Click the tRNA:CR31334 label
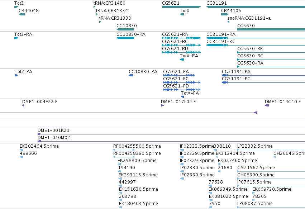 112,11
